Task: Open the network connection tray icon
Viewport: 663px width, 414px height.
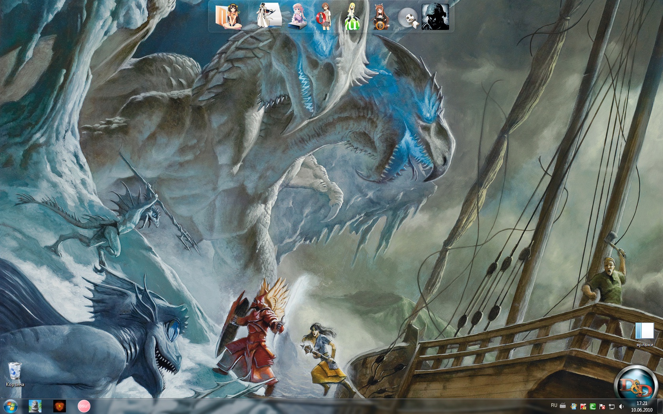Action: (x=612, y=407)
